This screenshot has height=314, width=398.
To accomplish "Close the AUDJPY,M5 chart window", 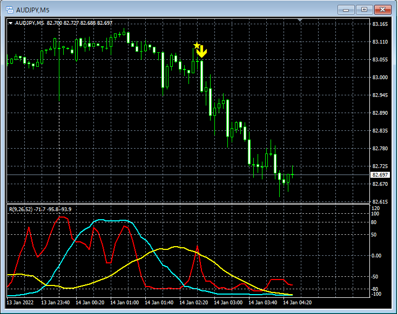I will click(382, 9).
